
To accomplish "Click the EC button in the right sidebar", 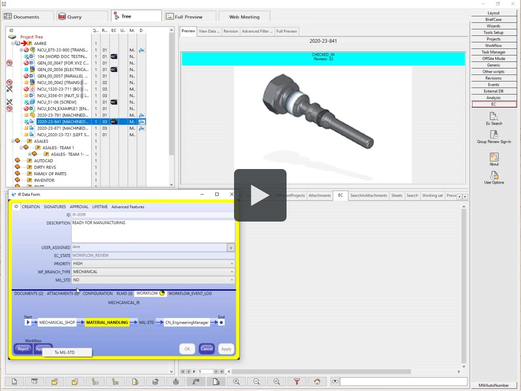I will click(x=494, y=104).
